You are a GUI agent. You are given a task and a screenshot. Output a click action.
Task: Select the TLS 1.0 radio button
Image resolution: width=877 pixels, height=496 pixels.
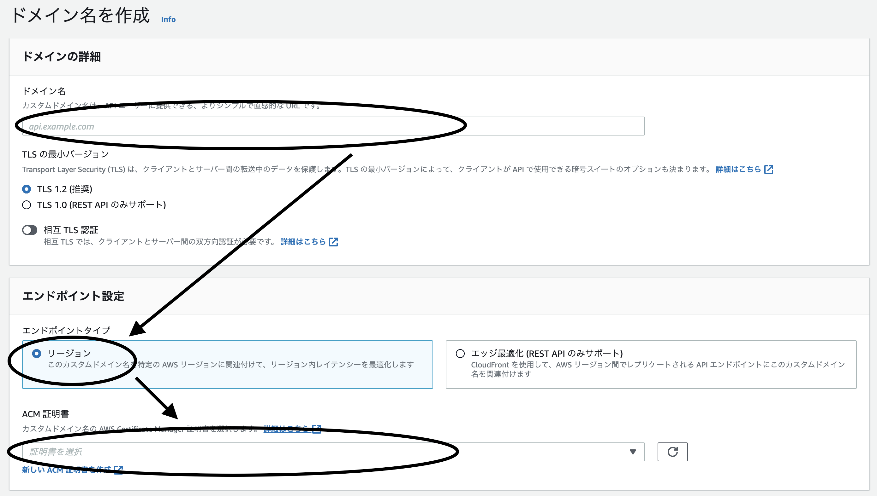27,205
